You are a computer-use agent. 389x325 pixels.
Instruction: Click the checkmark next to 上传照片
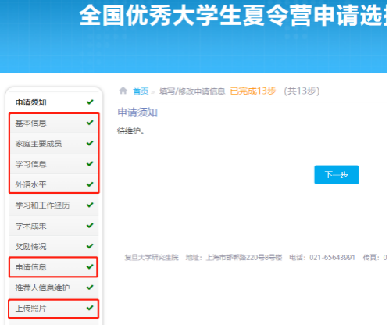(x=90, y=308)
